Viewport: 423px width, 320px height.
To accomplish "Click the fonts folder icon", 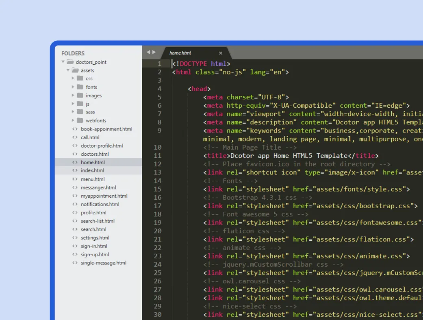I will (80, 87).
